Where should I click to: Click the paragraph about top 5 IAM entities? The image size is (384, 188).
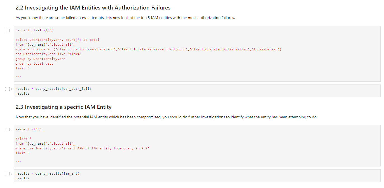coord(125,18)
